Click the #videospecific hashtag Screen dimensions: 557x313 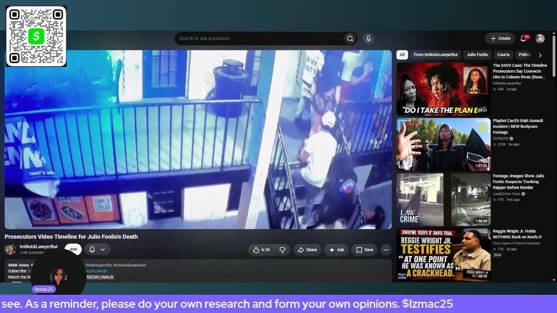pyautogui.click(x=98, y=265)
